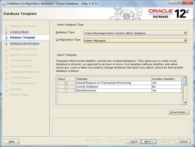Screen dimensions: 195x147
Task: Minimize the Database Configuration Assistant window
Action: point(172,2)
